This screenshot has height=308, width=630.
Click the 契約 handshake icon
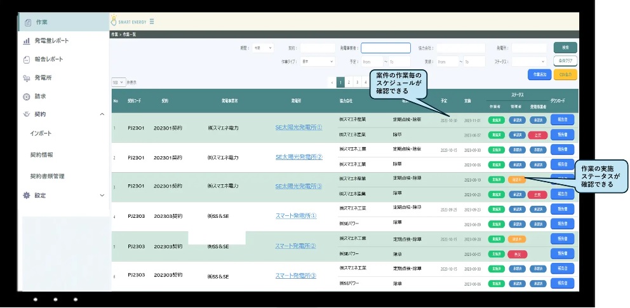click(x=27, y=114)
